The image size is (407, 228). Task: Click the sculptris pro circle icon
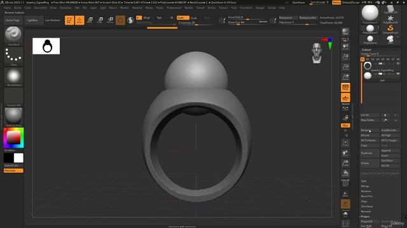(x=130, y=20)
